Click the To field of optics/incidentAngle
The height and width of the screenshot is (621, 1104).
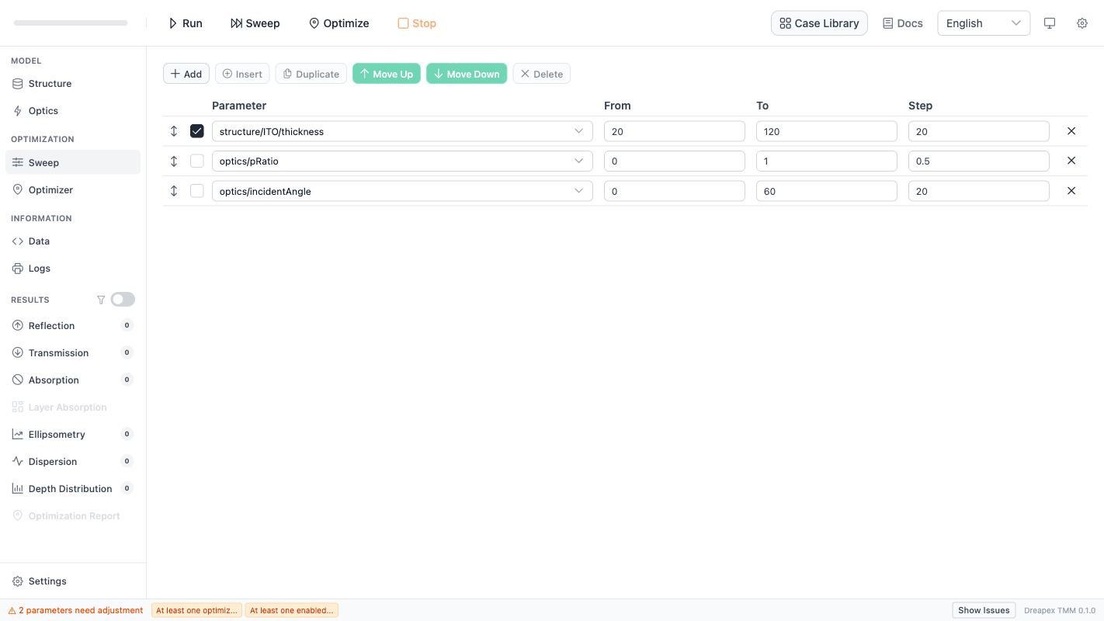[826, 191]
